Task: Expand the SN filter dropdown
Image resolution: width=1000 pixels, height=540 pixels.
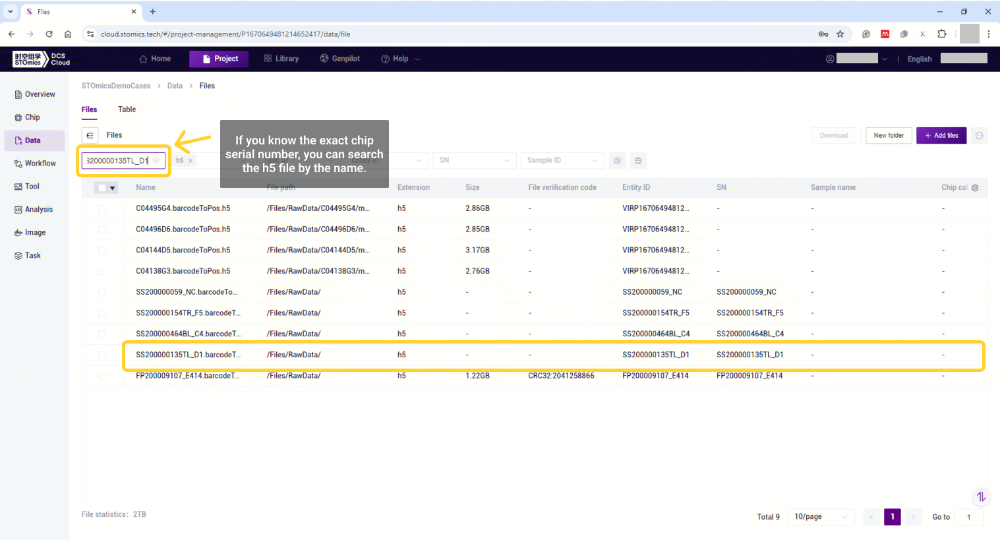Action: (474, 160)
